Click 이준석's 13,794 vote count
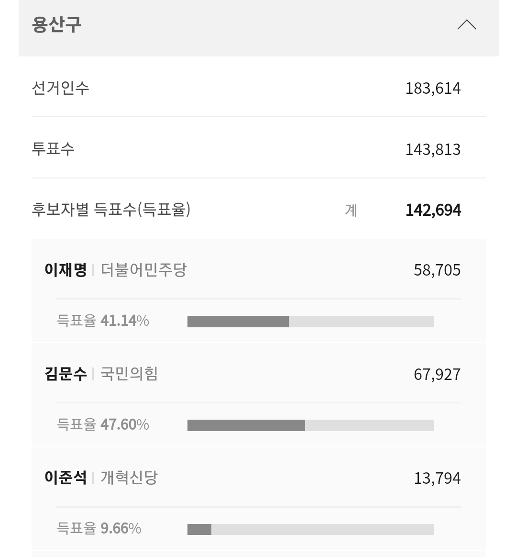Image resolution: width=516 pixels, height=557 pixels. coord(437,479)
